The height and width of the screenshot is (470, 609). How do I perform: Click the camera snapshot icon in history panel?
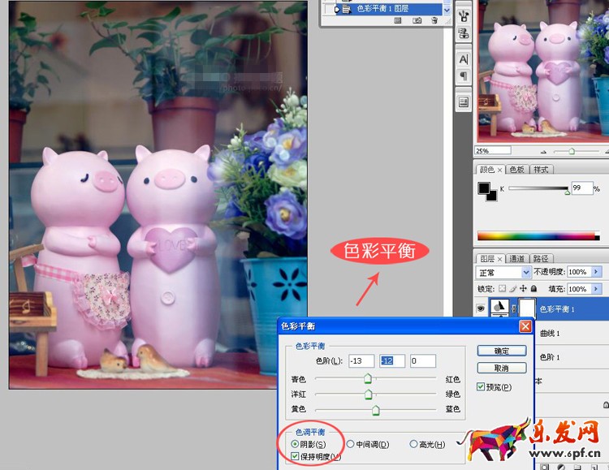pyautogui.click(x=417, y=21)
